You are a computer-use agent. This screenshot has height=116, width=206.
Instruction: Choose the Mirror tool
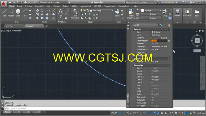coord(42,14)
